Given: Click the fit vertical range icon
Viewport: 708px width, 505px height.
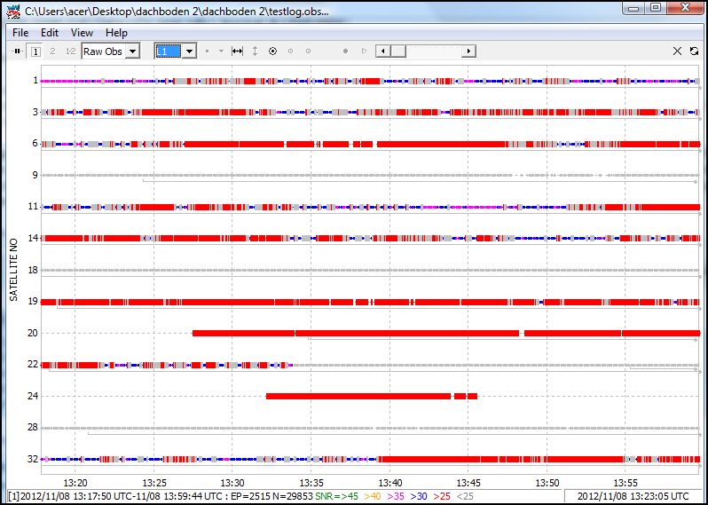Looking at the screenshot, I should coord(256,51).
